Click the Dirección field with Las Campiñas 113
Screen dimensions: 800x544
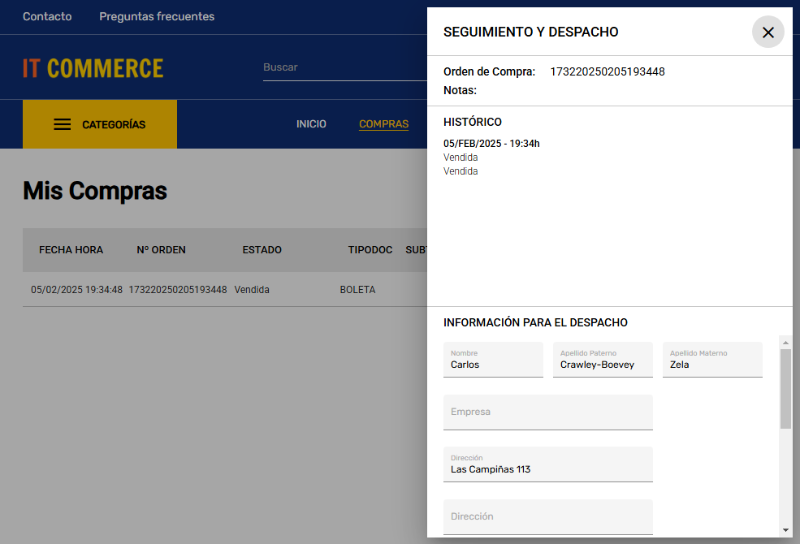[548, 464]
